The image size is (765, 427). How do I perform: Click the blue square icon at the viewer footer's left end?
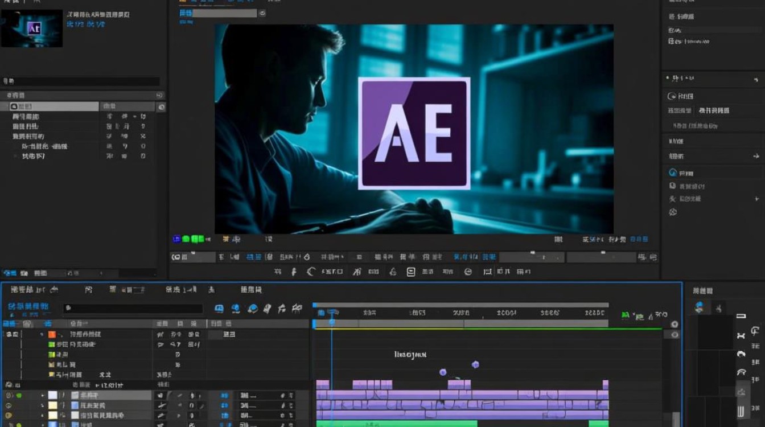(176, 239)
